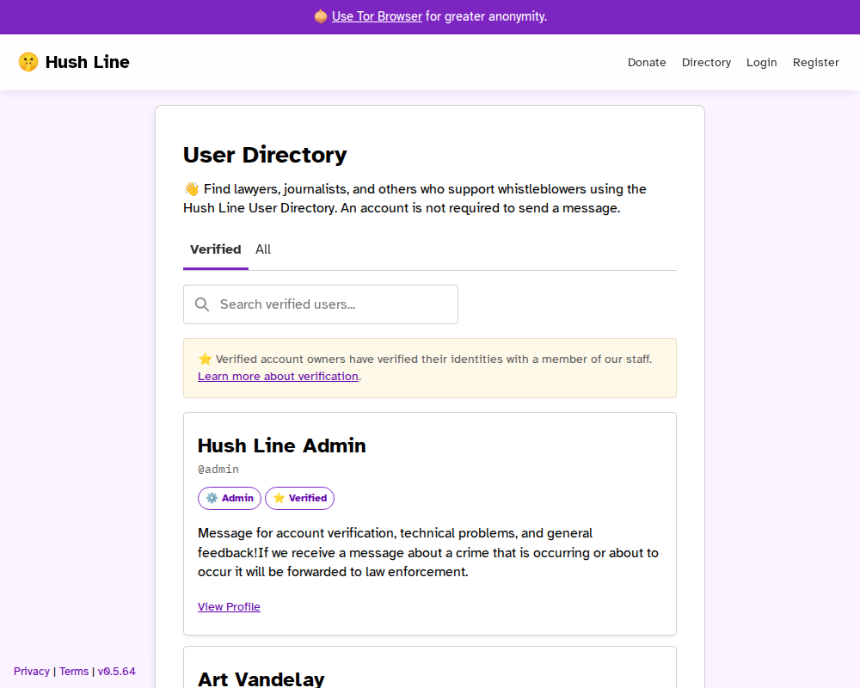
Task: Click the waving hand emoji in the description
Action: [x=191, y=189]
